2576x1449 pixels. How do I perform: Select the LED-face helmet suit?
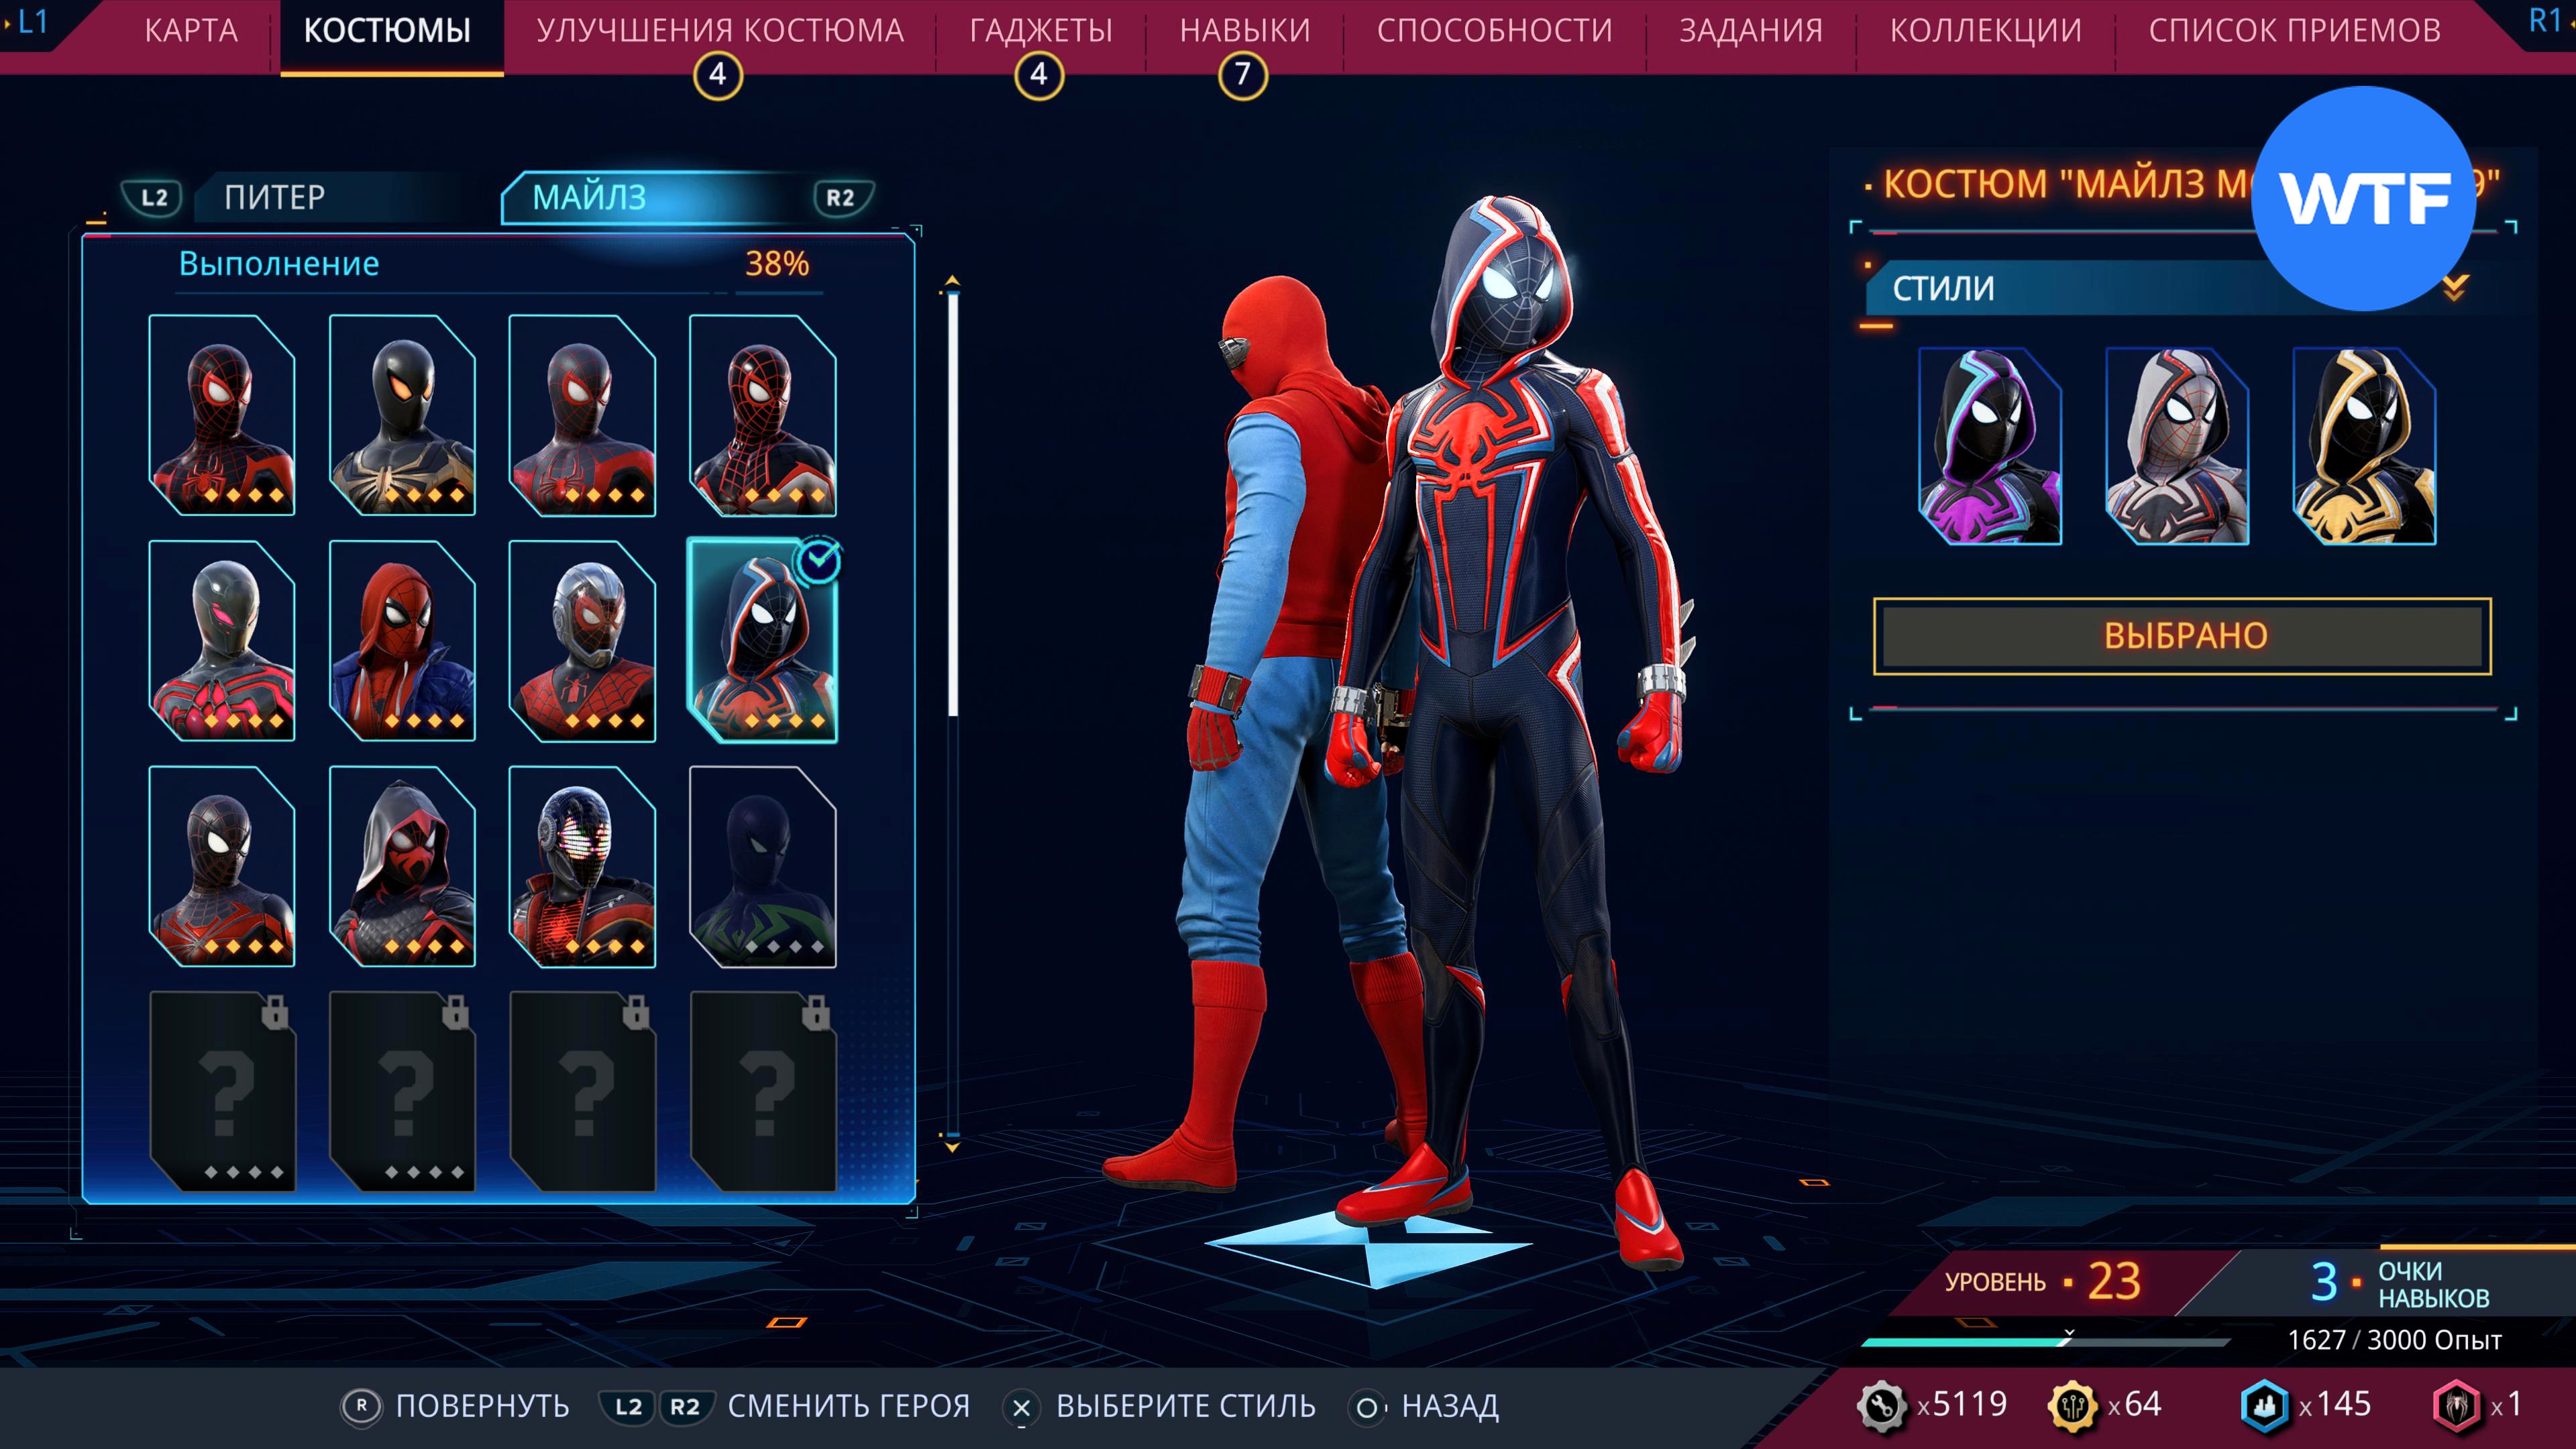click(582, 866)
